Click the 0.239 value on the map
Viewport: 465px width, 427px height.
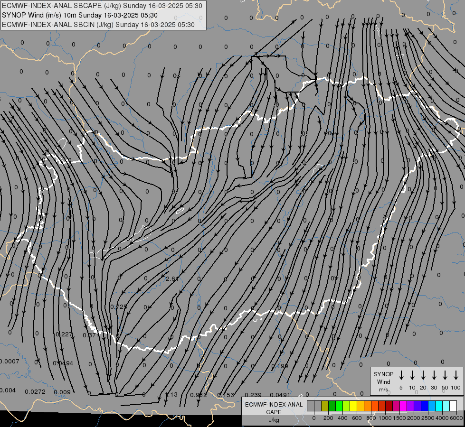253,395
